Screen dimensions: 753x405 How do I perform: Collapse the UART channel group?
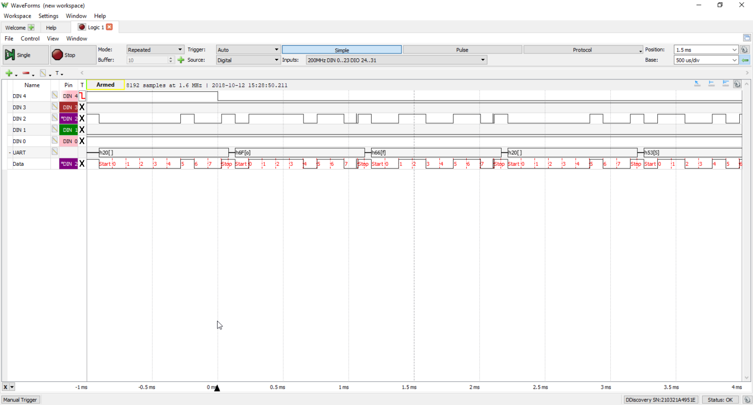(10, 152)
